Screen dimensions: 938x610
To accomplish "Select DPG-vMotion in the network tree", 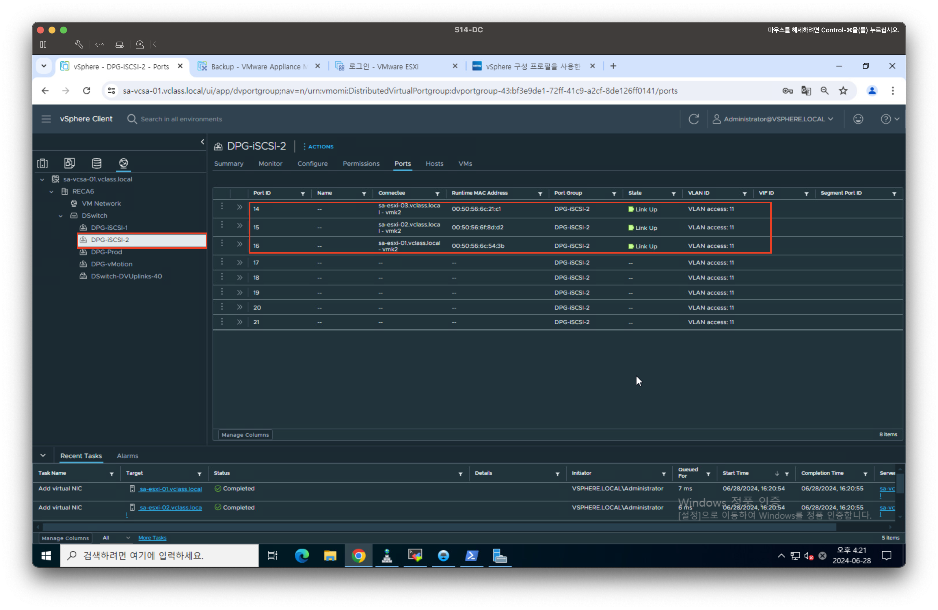I will tap(111, 264).
